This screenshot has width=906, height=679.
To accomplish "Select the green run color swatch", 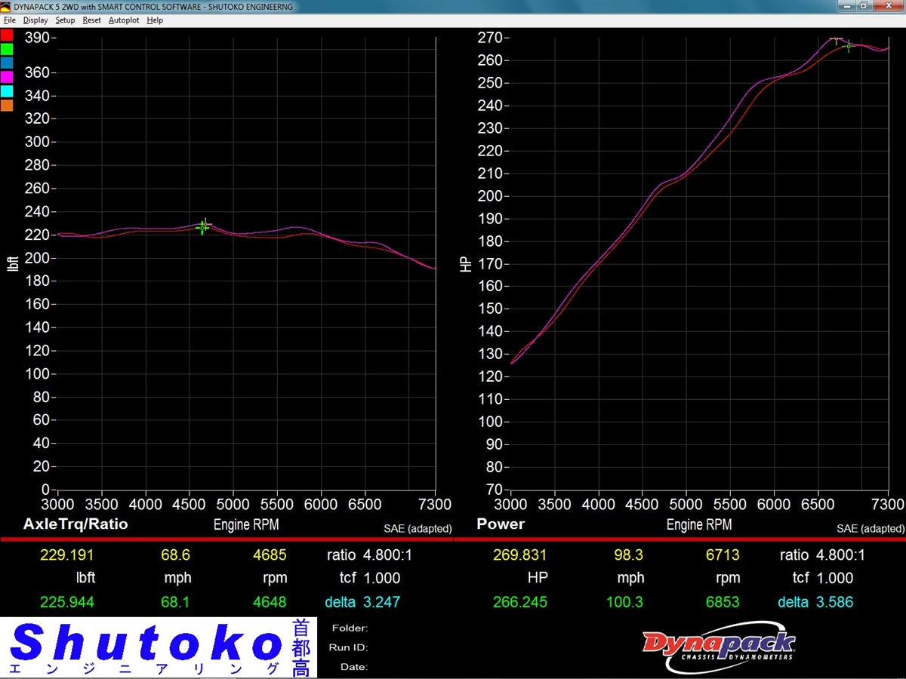I will click(x=7, y=49).
